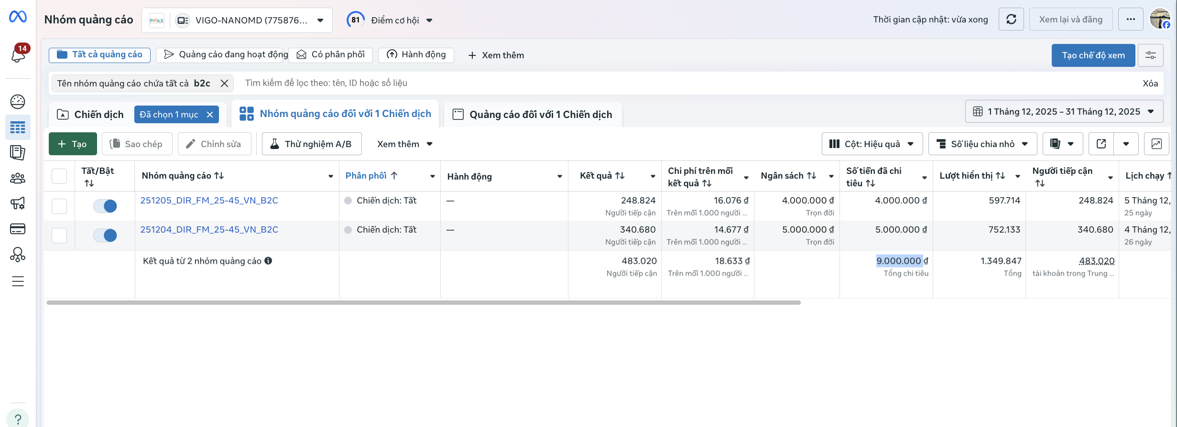Open the charts view icon
1177x427 pixels.
coord(1156,144)
